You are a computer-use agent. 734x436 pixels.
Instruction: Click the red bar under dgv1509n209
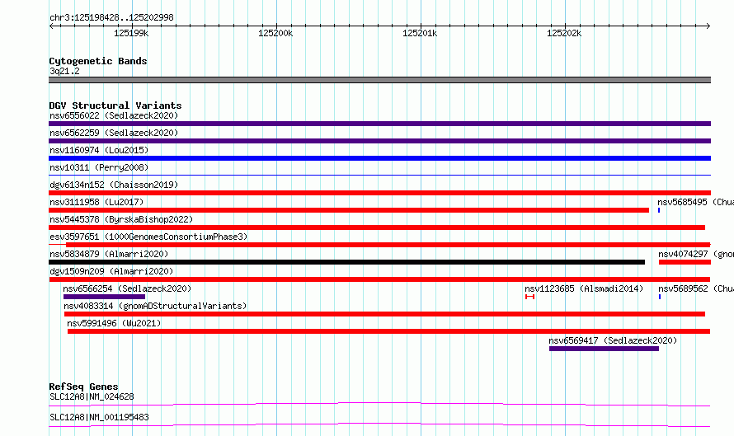click(x=379, y=279)
